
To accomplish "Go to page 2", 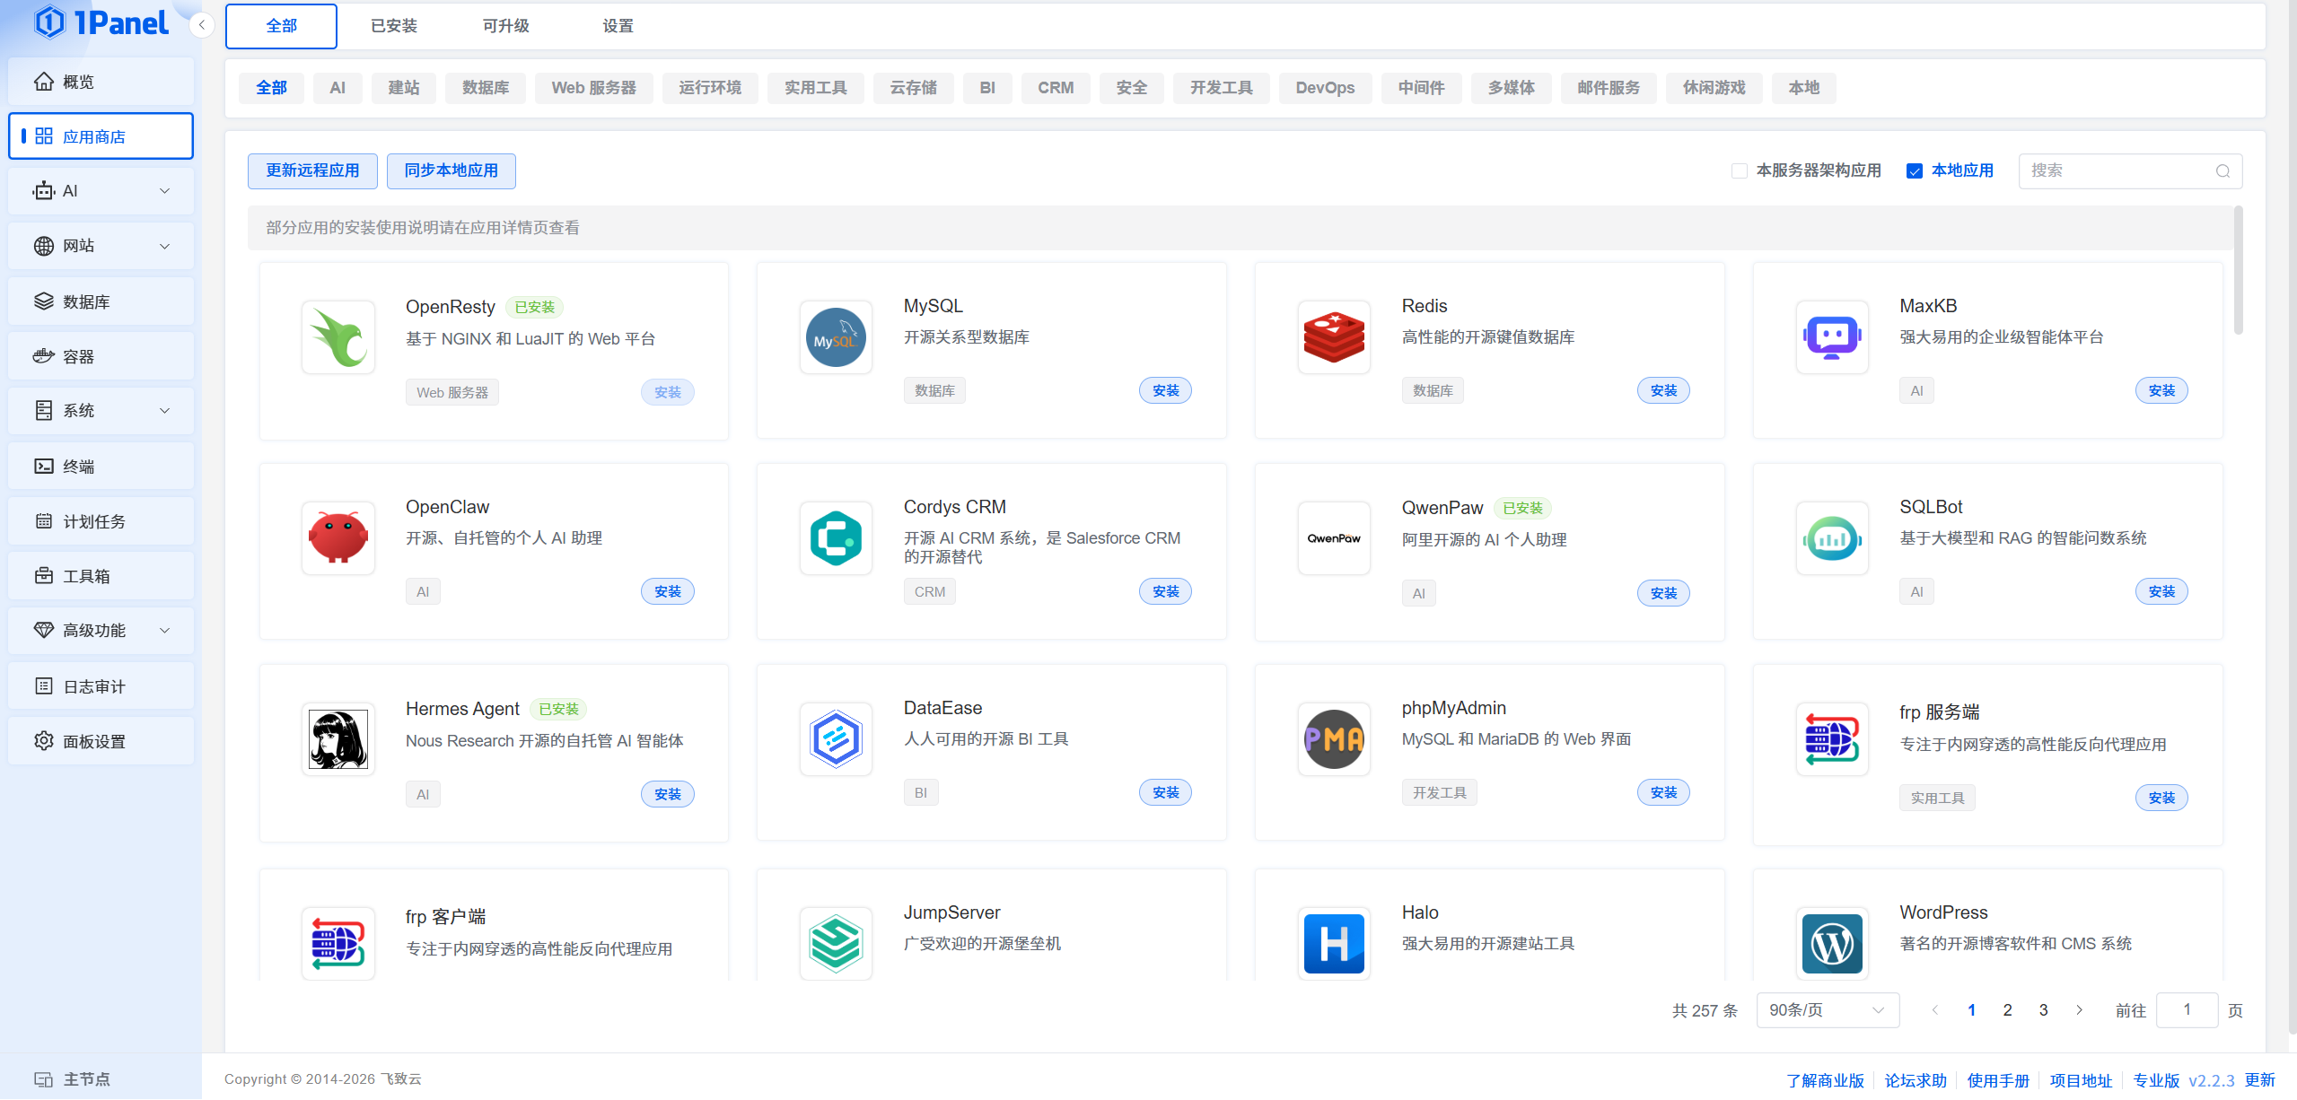I will (2007, 1010).
